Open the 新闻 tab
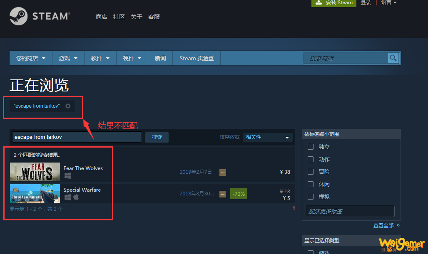This screenshot has width=428, height=254. (x=160, y=58)
